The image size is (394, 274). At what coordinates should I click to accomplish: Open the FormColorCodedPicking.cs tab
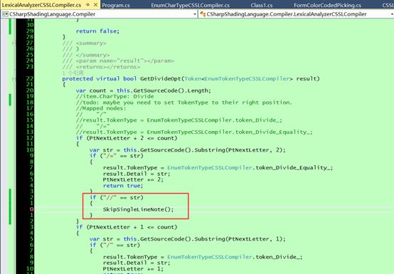(327, 5)
